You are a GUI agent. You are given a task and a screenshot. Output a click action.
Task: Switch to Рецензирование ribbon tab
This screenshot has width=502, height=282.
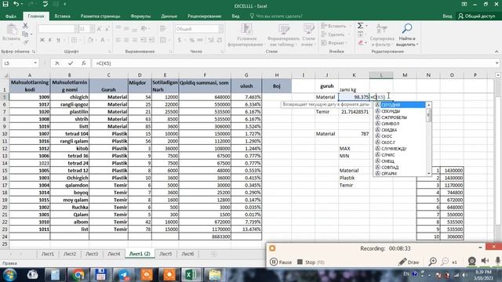tap(204, 16)
